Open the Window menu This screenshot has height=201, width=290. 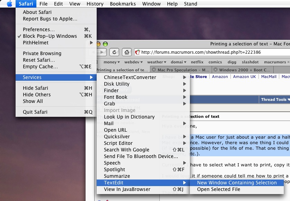coord(151,4)
